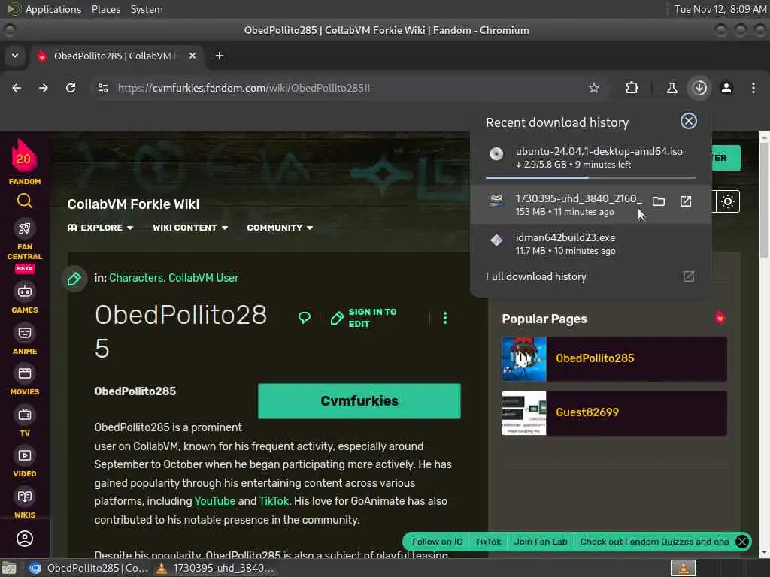
Task: Open Chrome Labs flask icon
Action: click(x=671, y=88)
